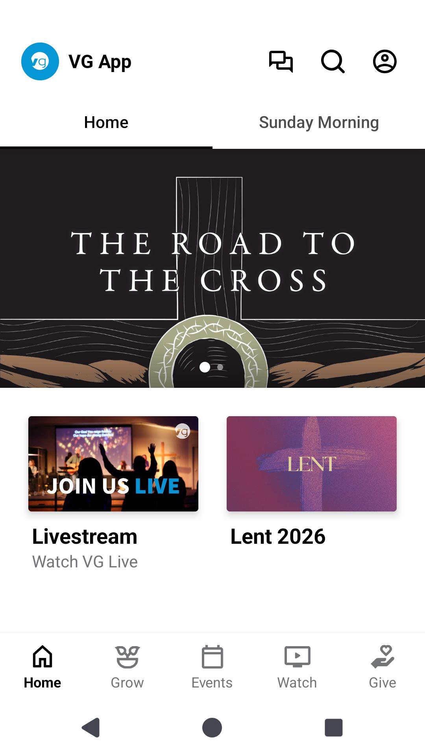Open The Road to the Cross banner
This screenshot has height=756, width=425.
pyautogui.click(x=213, y=260)
